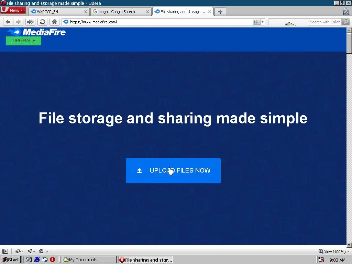Reload the page
352x264 pixels.
click(x=42, y=22)
